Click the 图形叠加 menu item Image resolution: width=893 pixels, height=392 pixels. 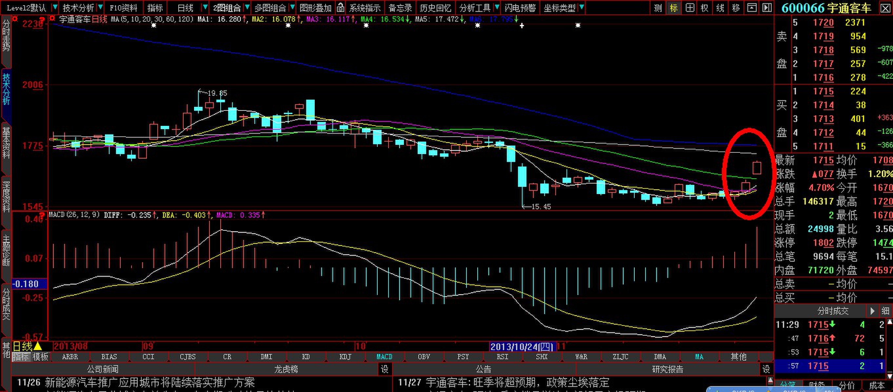(315, 8)
